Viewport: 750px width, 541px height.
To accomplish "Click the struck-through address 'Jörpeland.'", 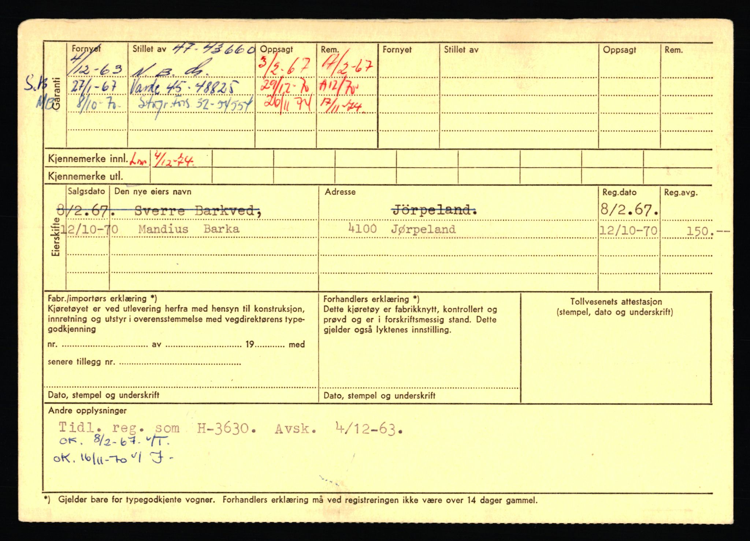I will (x=434, y=210).
